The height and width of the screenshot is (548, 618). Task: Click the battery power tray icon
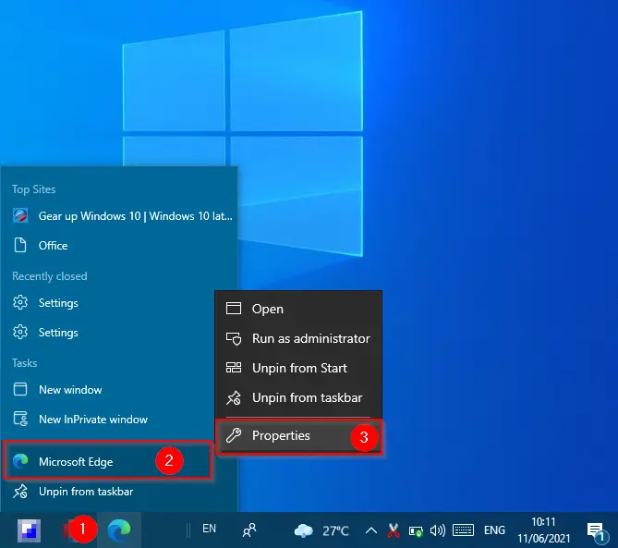pyautogui.click(x=416, y=531)
